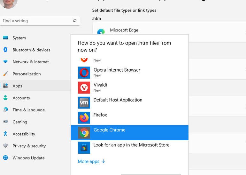Click the Opera Internet Browser icon
246x175 pixels.
pyautogui.click(x=84, y=73)
